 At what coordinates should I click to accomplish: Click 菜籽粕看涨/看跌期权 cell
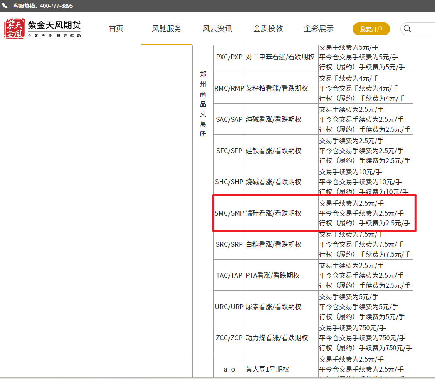(281, 88)
